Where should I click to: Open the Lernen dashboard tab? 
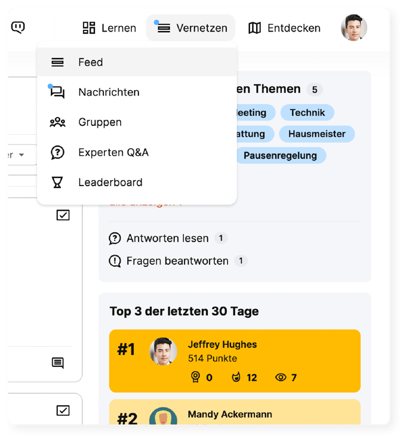[109, 28]
